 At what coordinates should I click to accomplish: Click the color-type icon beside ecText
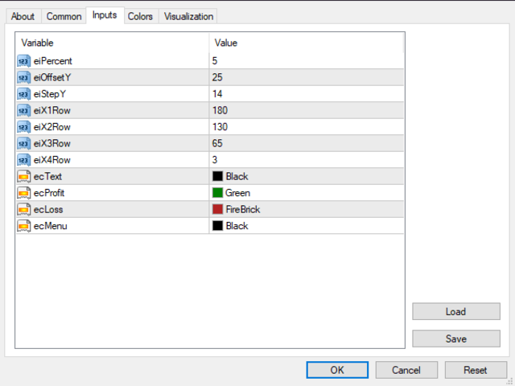pos(23,177)
